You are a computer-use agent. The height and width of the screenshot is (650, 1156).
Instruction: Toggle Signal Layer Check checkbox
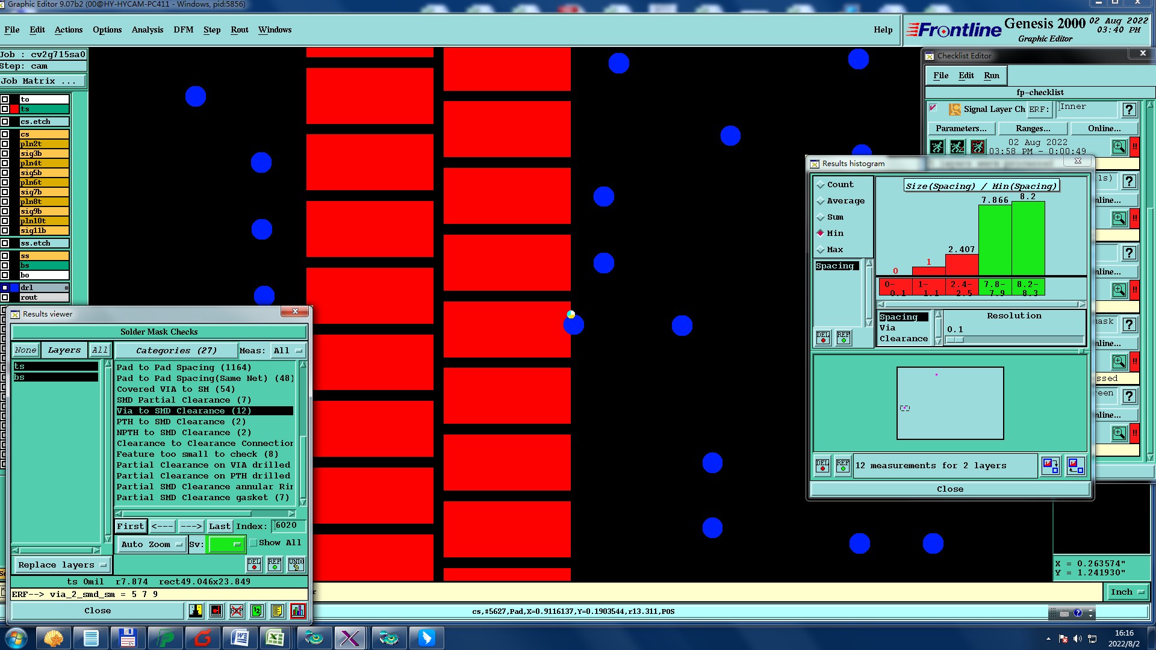(x=933, y=108)
